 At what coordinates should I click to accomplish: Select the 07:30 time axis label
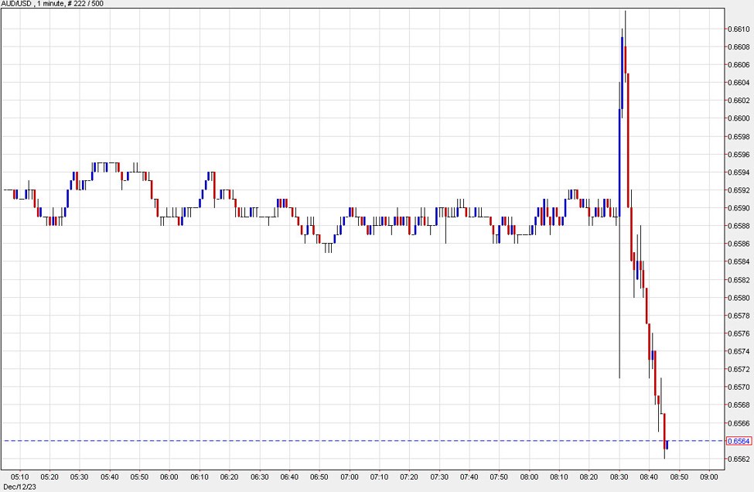[439, 477]
